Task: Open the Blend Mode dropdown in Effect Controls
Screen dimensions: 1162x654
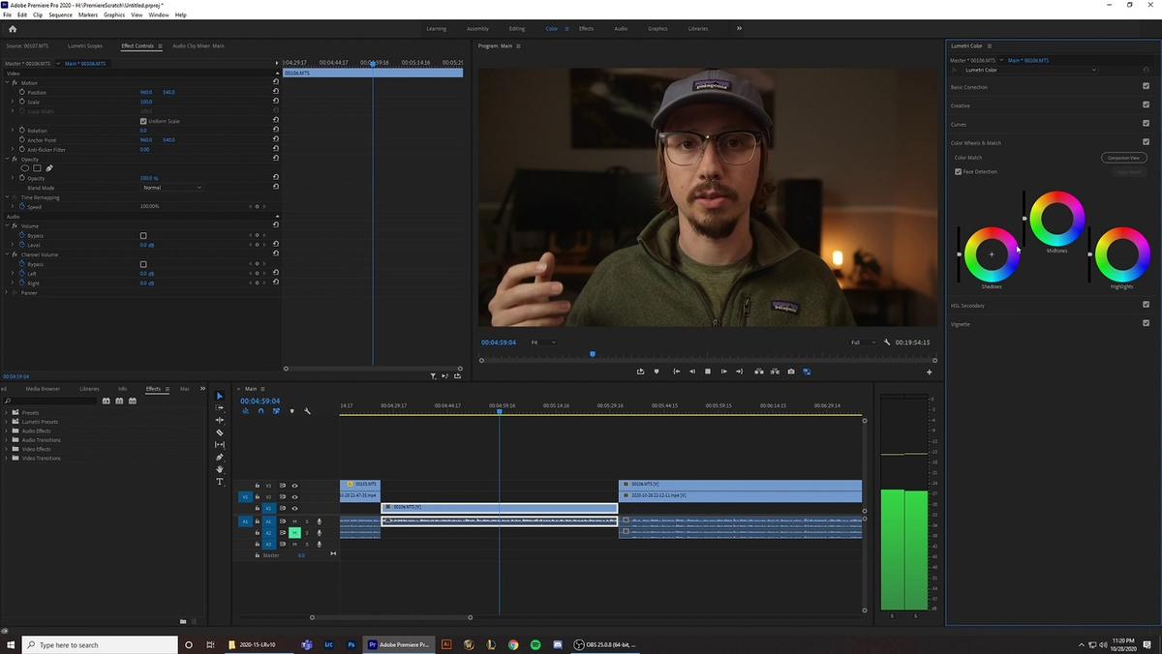Action: click(171, 187)
